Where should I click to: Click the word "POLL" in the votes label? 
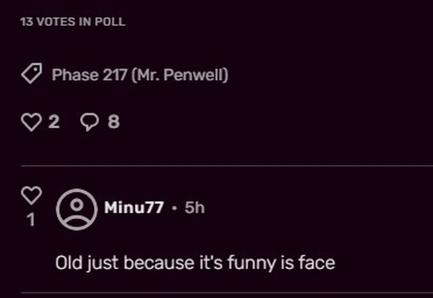tap(110, 22)
